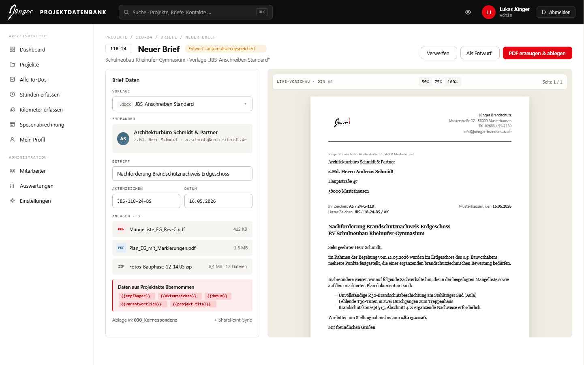Click ZIP icon of Fotos_Bauphase archive
This screenshot has width=584, height=365.
click(121, 266)
